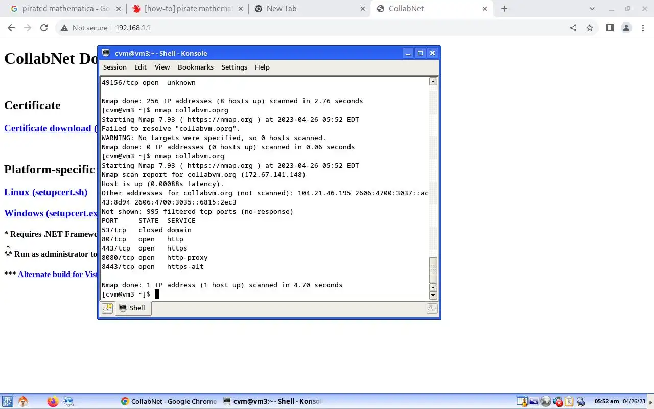Viewport: 654px width, 409px height.
Task: Select the Konsole Shell taskbar entry
Action: coord(273,401)
